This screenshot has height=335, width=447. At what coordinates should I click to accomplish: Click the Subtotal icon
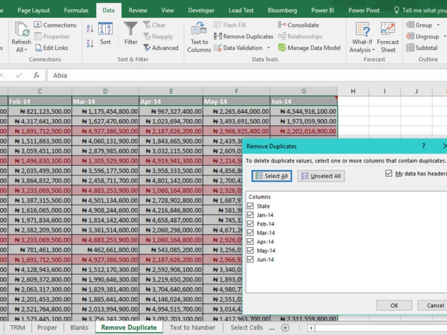click(x=410, y=48)
